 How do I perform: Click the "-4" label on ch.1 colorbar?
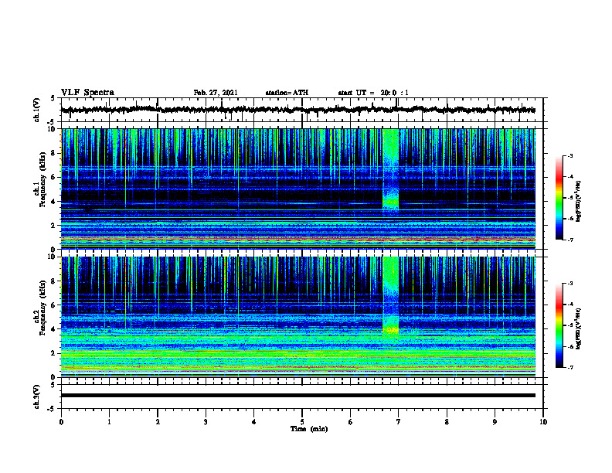(x=569, y=177)
